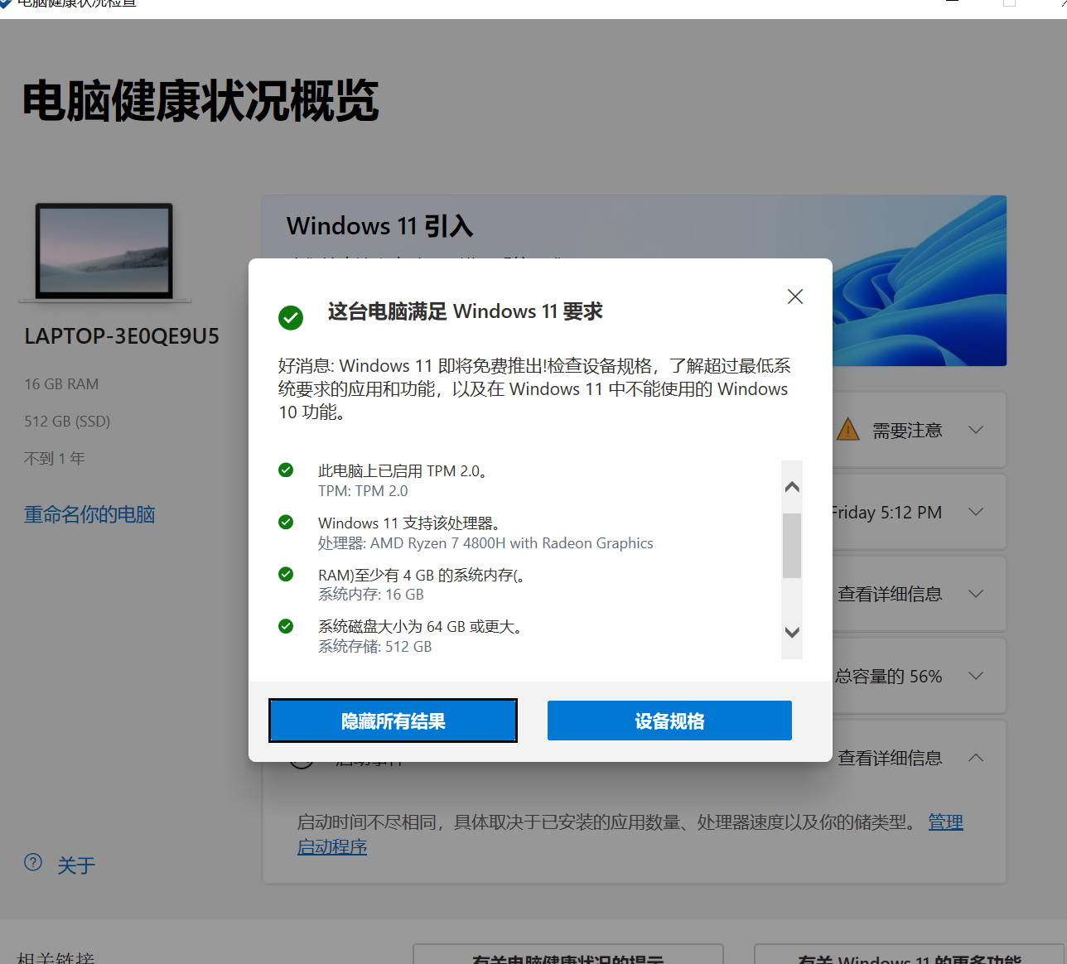This screenshot has height=964, width=1067.
Task: Click the laptop thumbnail image
Action: pyautogui.click(x=104, y=252)
